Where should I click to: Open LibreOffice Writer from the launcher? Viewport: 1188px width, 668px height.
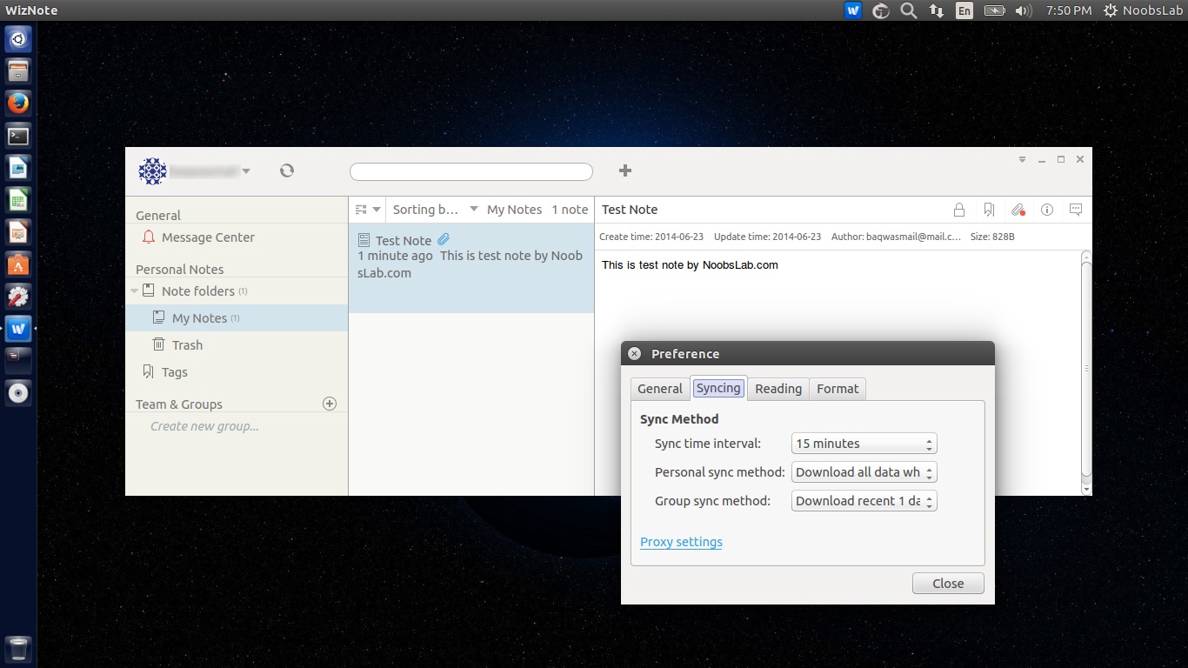tap(18, 168)
